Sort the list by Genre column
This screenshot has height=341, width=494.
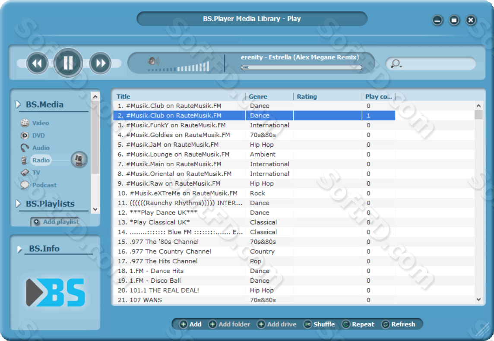point(258,97)
